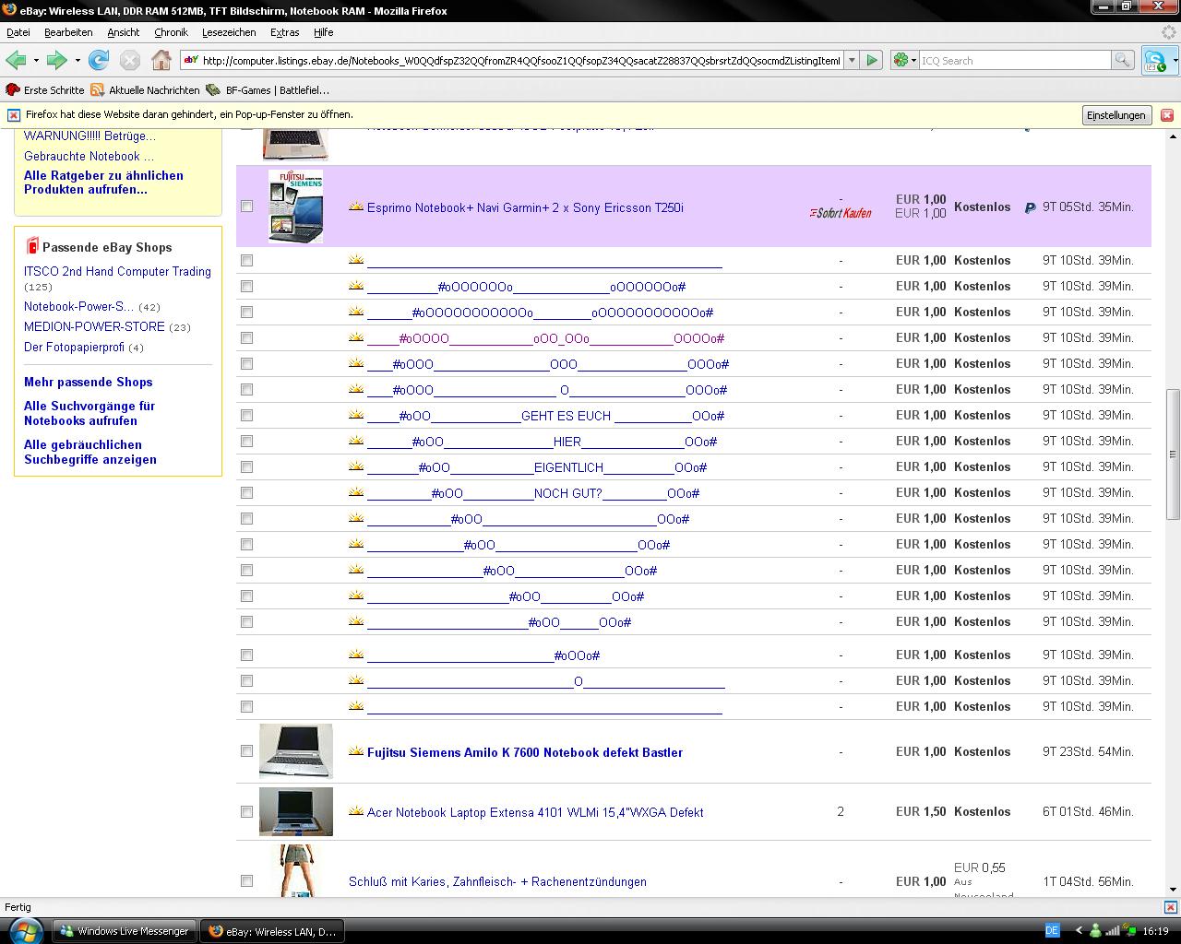Click the Stop loading icon
This screenshot has height=944, width=1181.
130,60
